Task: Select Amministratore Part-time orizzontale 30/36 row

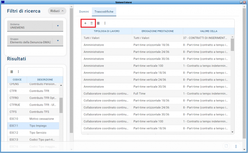Action: pos(156,59)
